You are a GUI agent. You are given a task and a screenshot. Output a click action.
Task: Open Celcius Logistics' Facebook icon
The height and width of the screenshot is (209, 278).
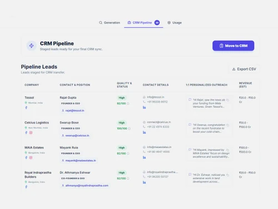(26, 133)
